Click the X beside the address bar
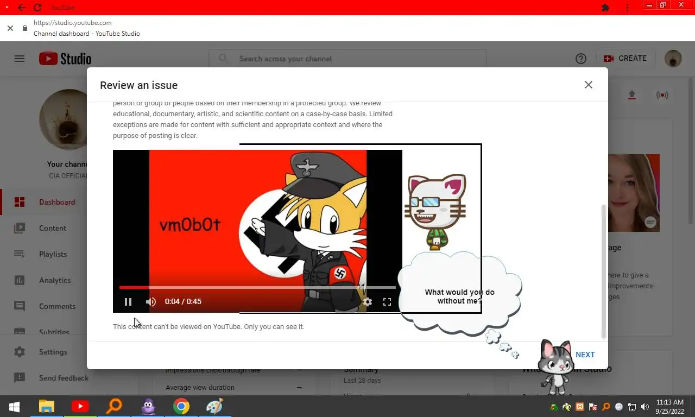Image resolution: width=695 pixels, height=417 pixels. pos(10,28)
